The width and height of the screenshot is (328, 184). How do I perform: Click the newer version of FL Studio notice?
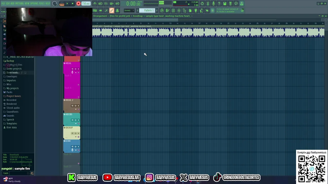227,10
